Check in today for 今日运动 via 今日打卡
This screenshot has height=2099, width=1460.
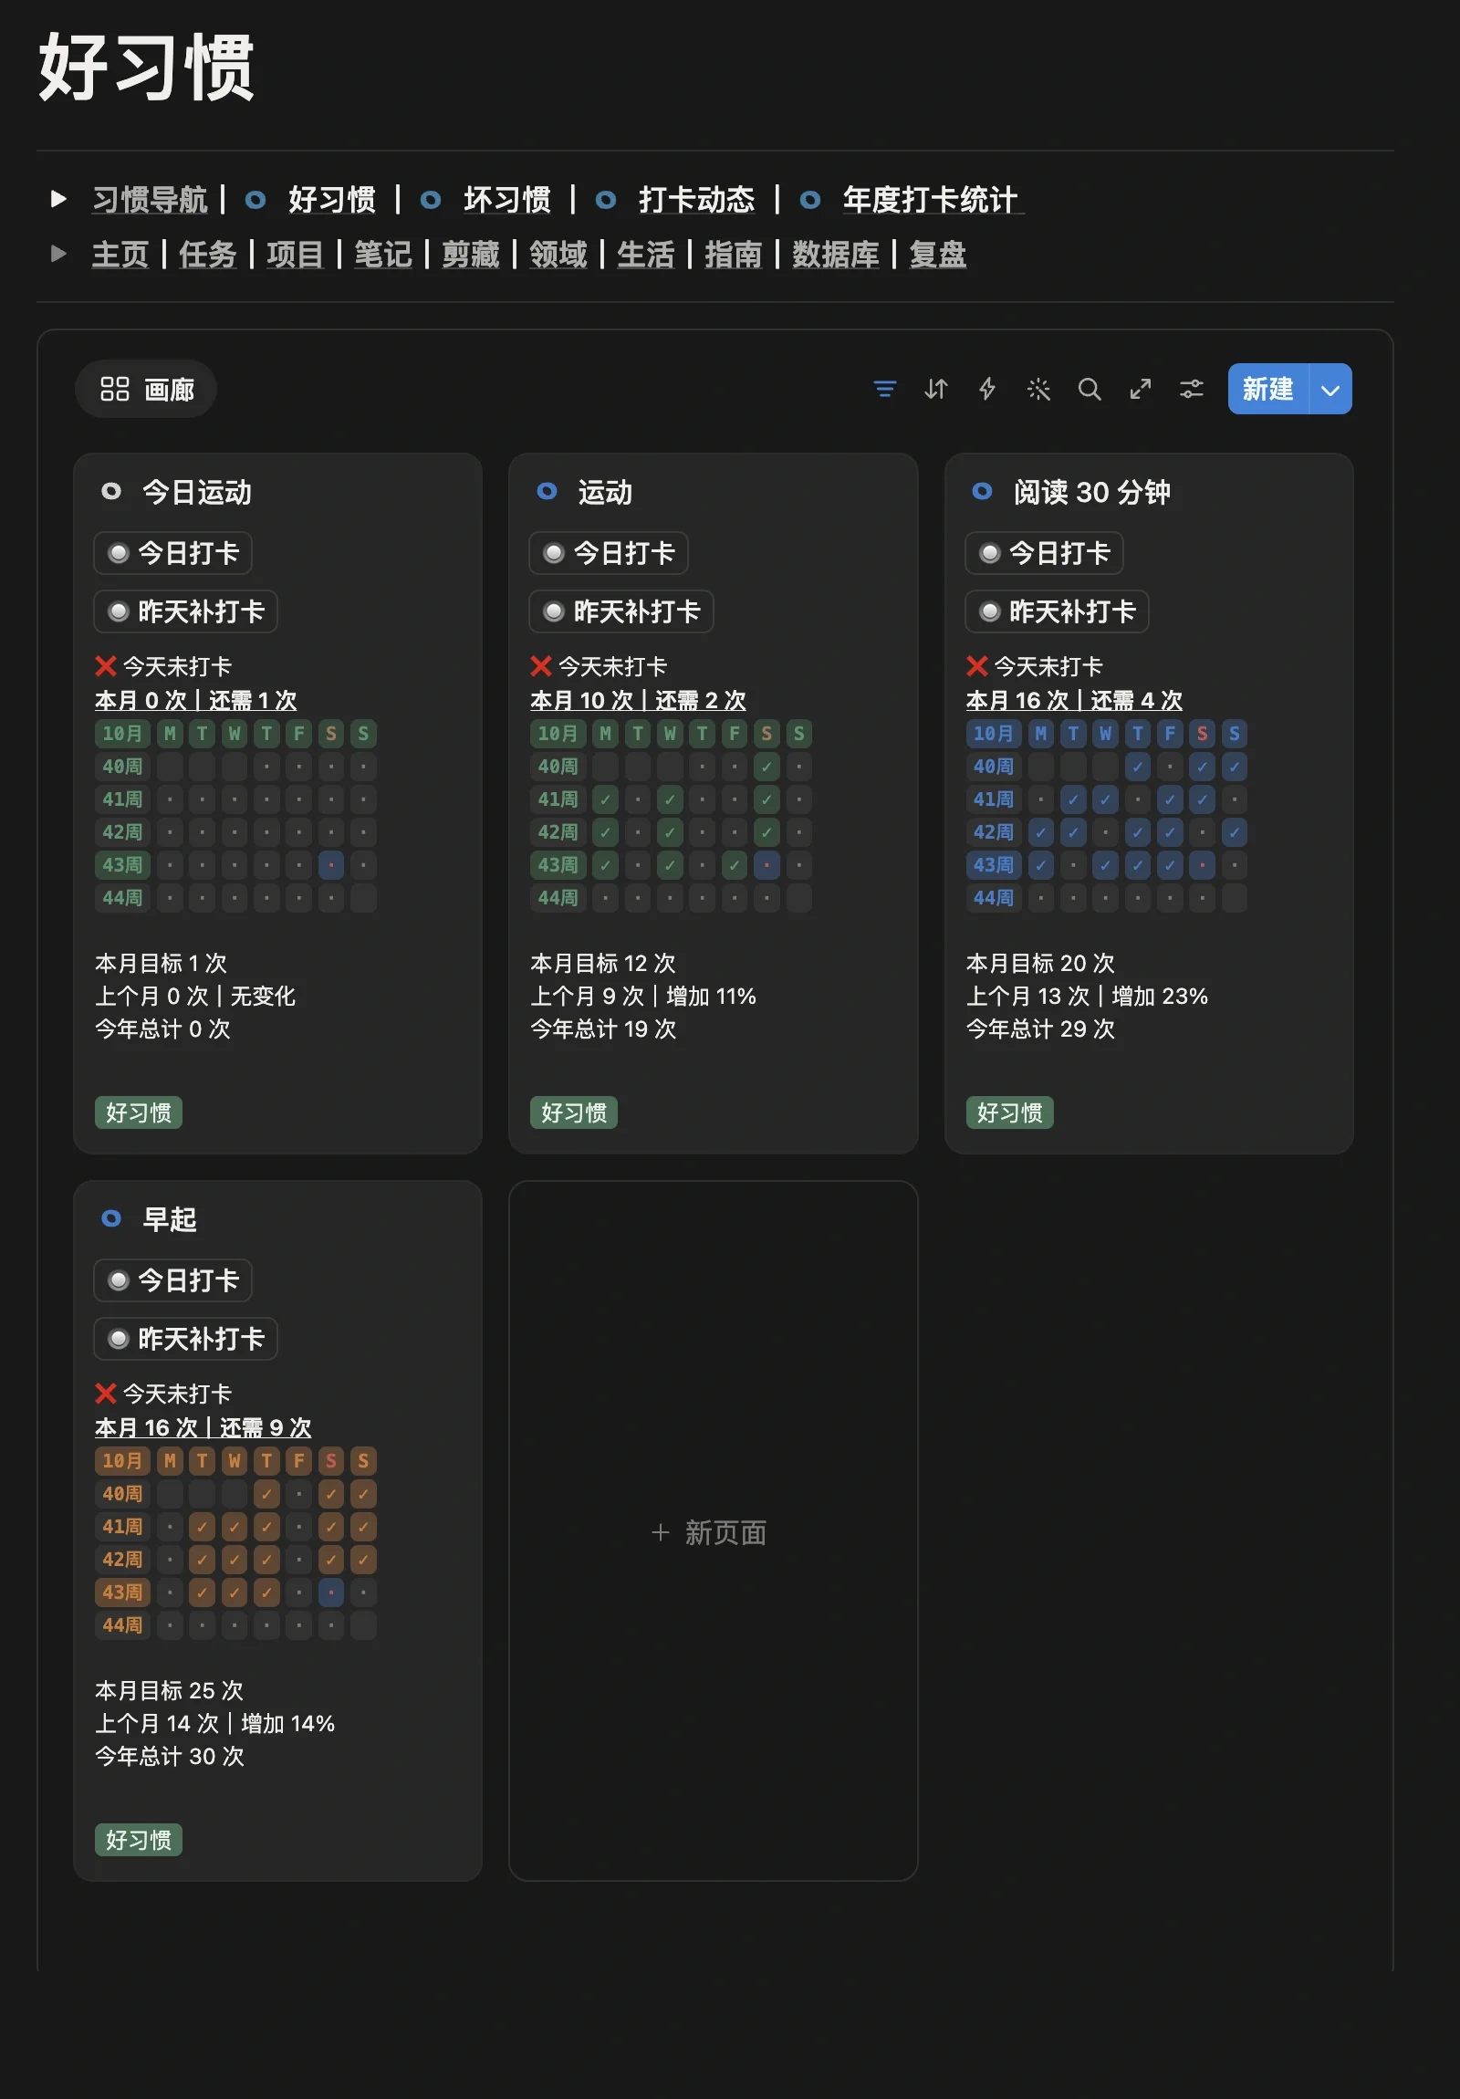pos(172,553)
